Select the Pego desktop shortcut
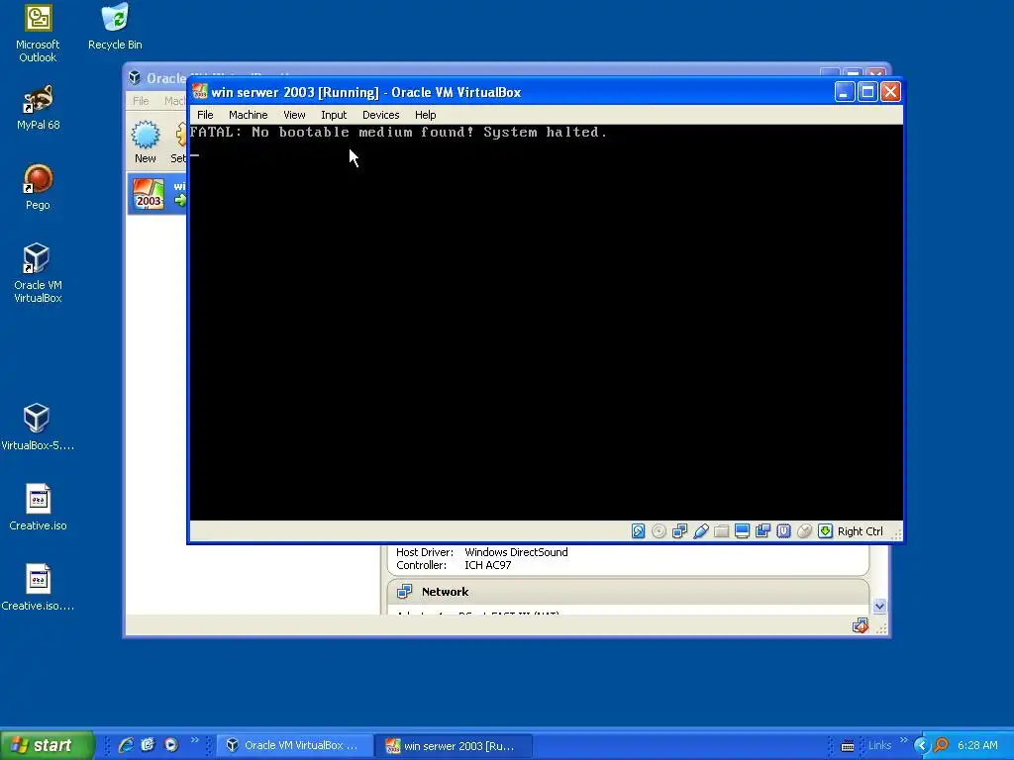1014x760 pixels. pos(38,187)
